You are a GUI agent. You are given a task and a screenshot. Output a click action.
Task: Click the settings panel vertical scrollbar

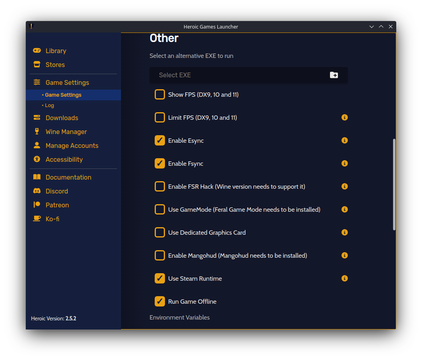(394, 185)
